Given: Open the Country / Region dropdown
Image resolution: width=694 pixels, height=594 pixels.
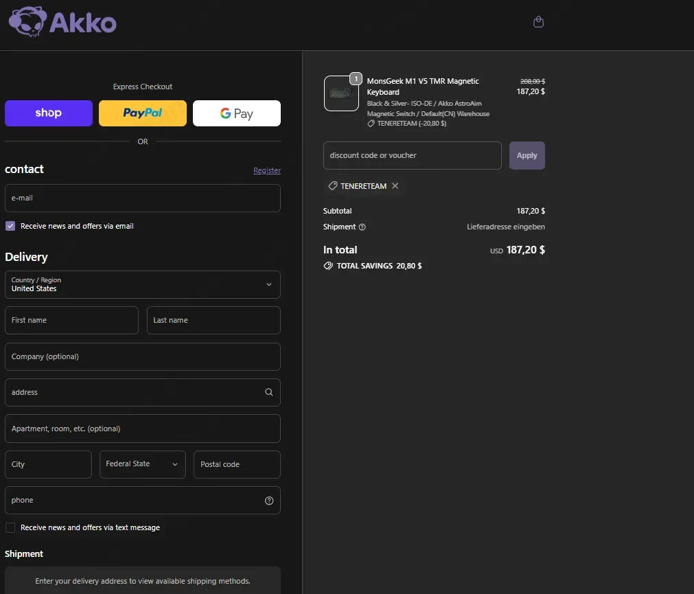Looking at the screenshot, I should [143, 284].
